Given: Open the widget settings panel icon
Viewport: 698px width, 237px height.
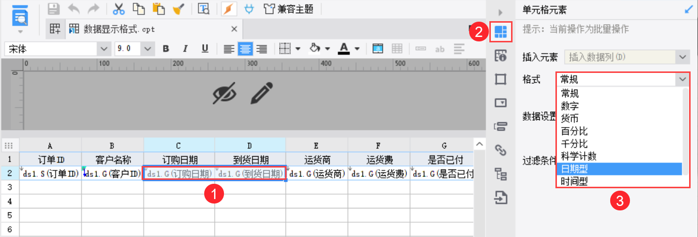Looking at the screenshot, I should 501,102.
